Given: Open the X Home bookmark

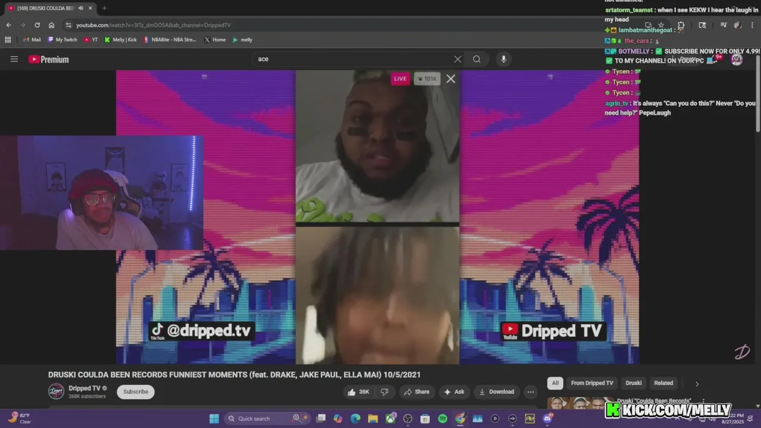Looking at the screenshot, I should tap(215, 40).
